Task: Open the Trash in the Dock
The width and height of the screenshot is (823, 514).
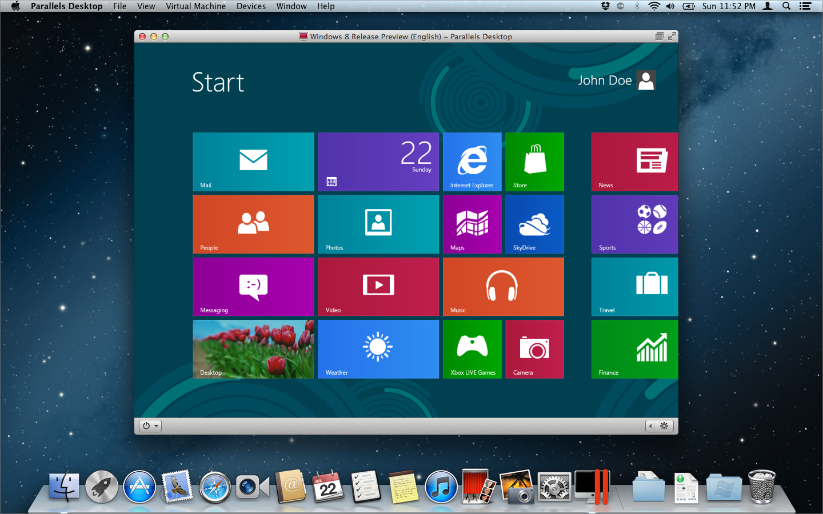Action: click(762, 487)
